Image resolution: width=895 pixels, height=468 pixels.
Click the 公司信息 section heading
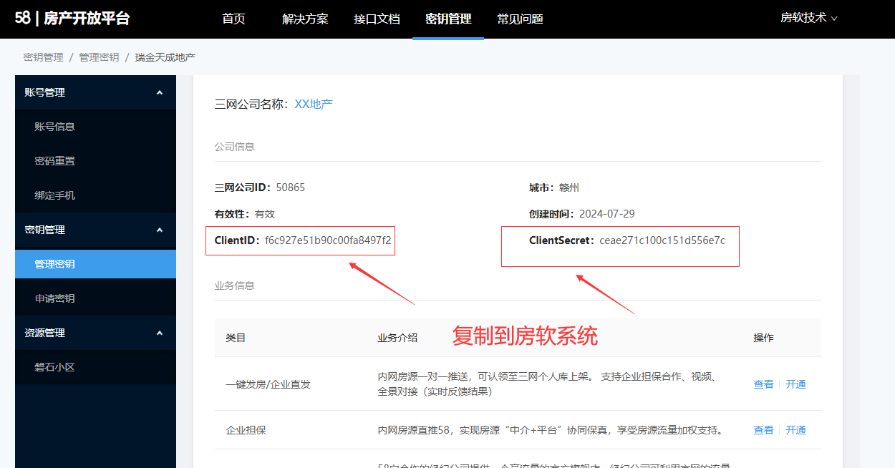(x=234, y=146)
